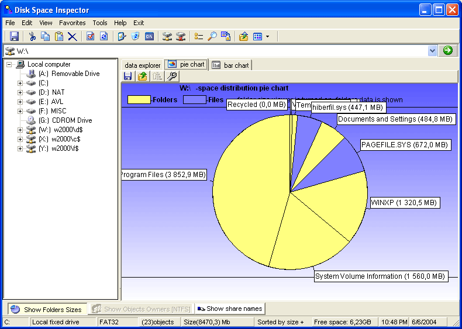Click the folder up icon in main toolbar
This screenshot has width=462, height=329.
point(244,36)
